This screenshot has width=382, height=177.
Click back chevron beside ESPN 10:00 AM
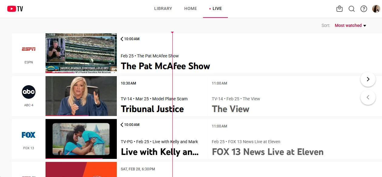[x=122, y=39]
